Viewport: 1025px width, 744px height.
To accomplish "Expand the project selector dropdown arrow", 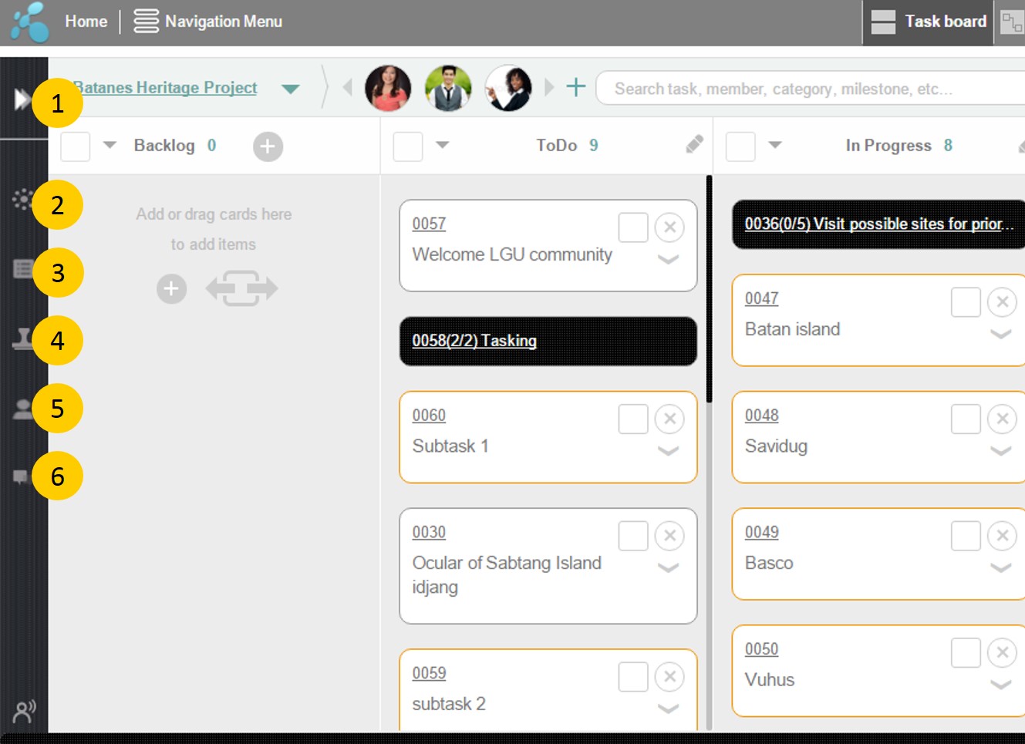I will pyautogui.click(x=290, y=89).
